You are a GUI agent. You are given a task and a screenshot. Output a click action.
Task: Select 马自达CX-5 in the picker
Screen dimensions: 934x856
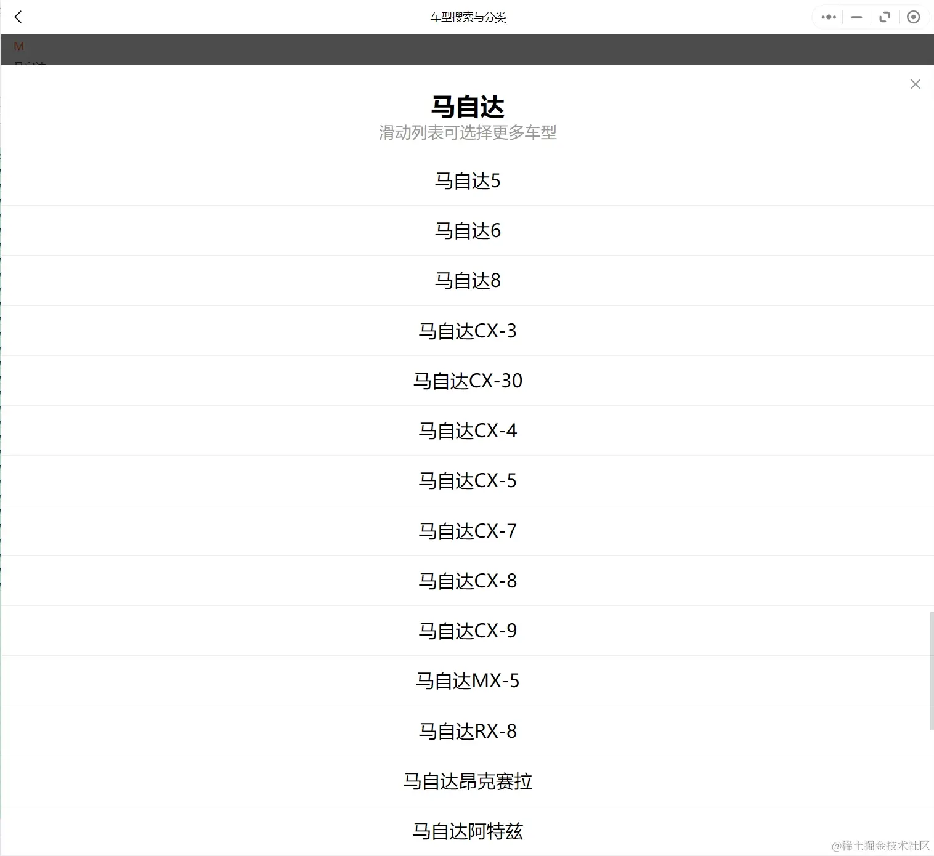pos(467,481)
